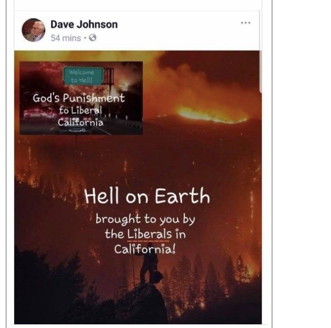Click the word California! in main caption
331x328 pixels.
145,249
